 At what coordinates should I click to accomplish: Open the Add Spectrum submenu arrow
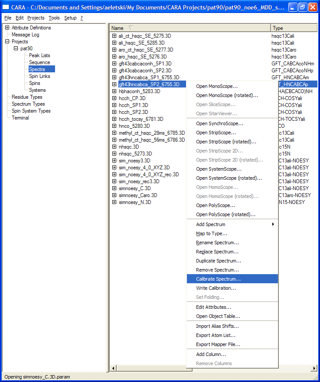(x=273, y=224)
